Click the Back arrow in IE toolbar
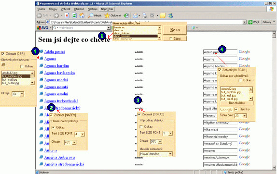The width and height of the screenshot is (277, 174). [39, 16]
